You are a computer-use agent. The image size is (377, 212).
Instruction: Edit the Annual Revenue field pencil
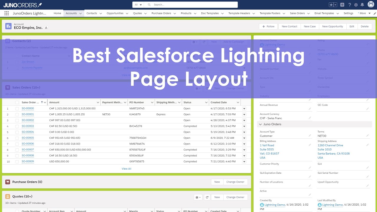[310, 109]
